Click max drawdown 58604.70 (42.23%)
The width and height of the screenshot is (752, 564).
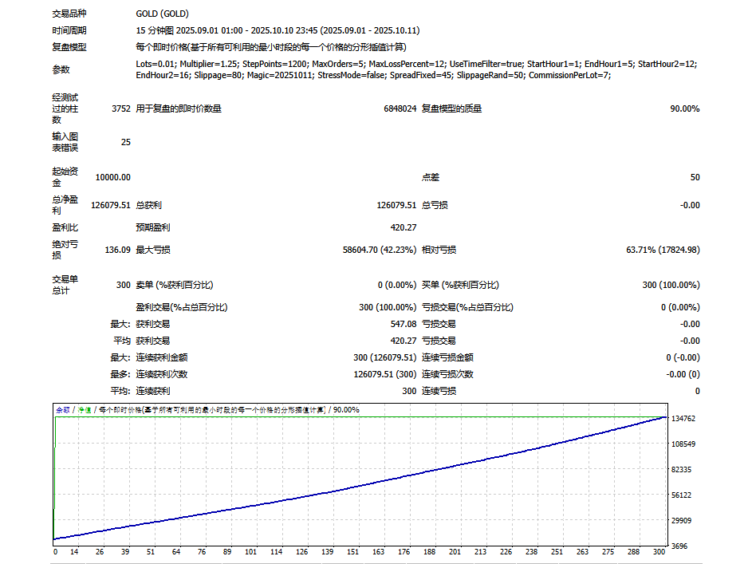pyautogui.click(x=380, y=250)
